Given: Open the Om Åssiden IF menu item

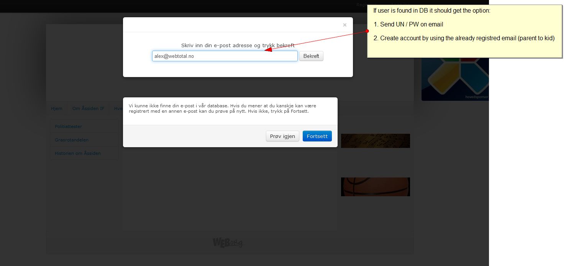Looking at the screenshot, I should [x=88, y=108].
